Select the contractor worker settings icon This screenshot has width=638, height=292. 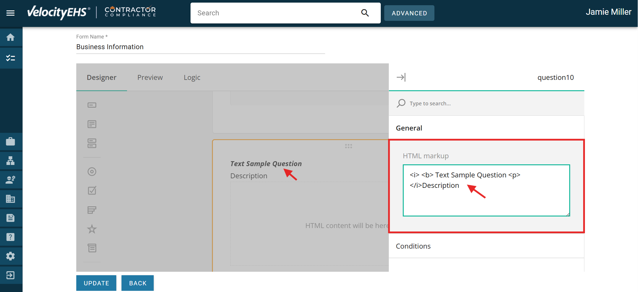click(x=11, y=180)
